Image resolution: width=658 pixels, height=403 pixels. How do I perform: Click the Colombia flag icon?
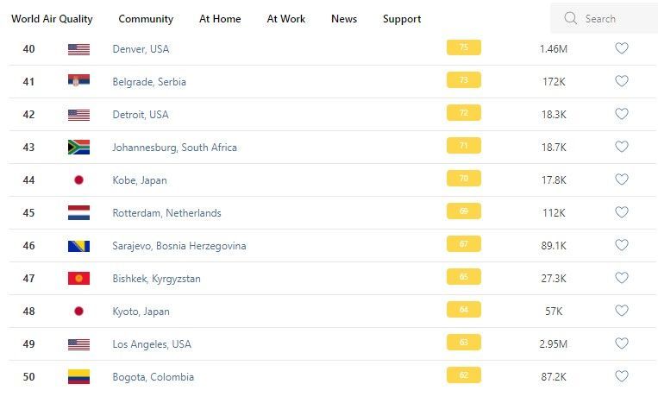click(x=78, y=377)
